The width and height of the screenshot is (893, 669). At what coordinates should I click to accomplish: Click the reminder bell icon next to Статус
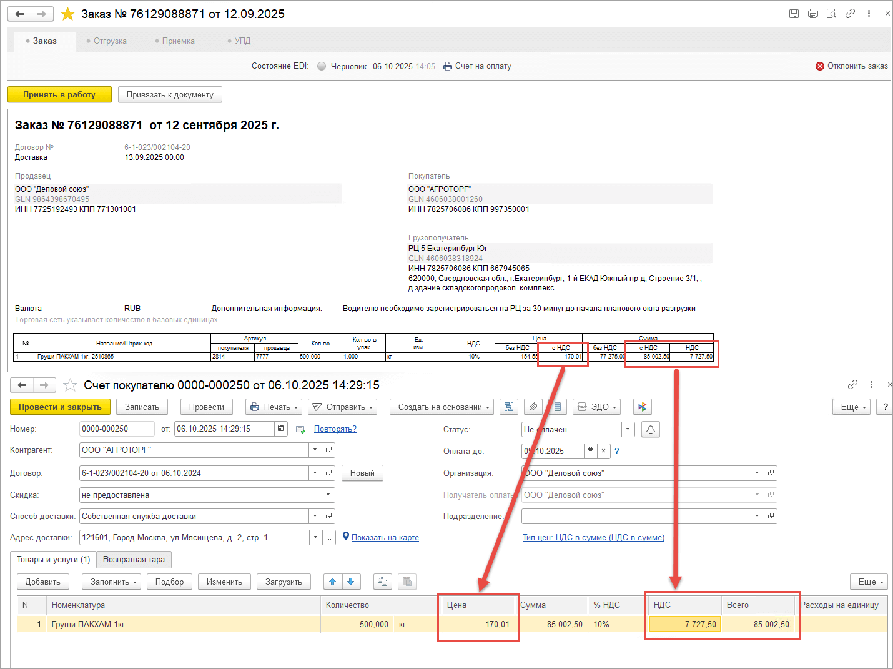coord(650,429)
